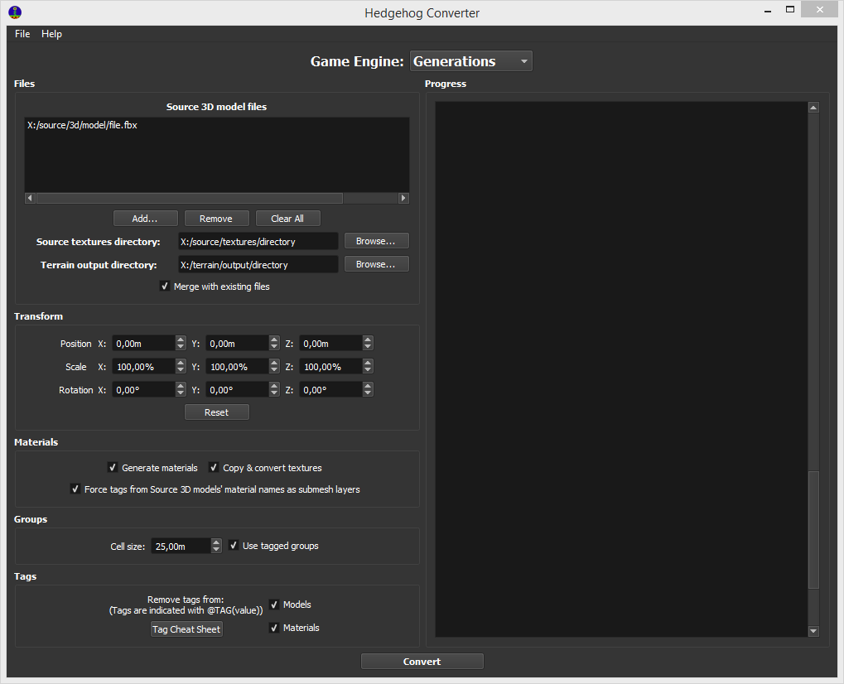Viewport: 844px width, 684px height.
Task: Click the source files horizontal scrollbar thumb
Action: [190, 198]
